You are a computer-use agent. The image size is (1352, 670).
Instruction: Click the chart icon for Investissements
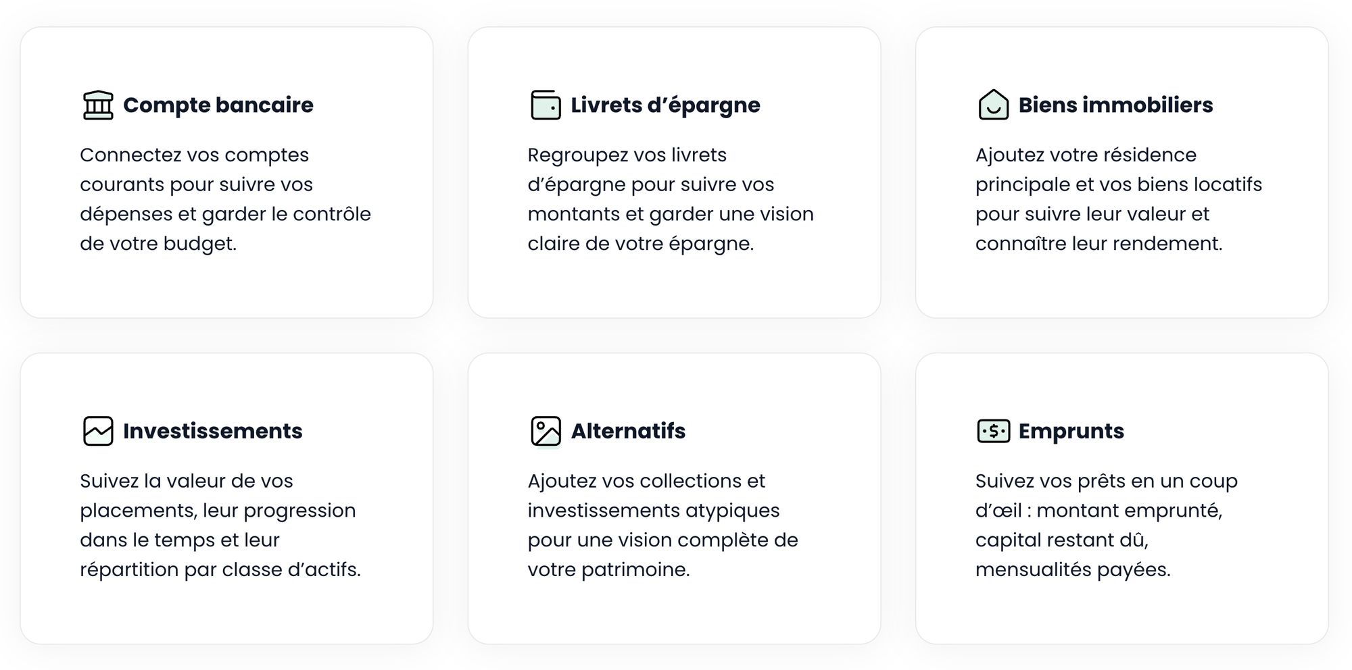98,431
